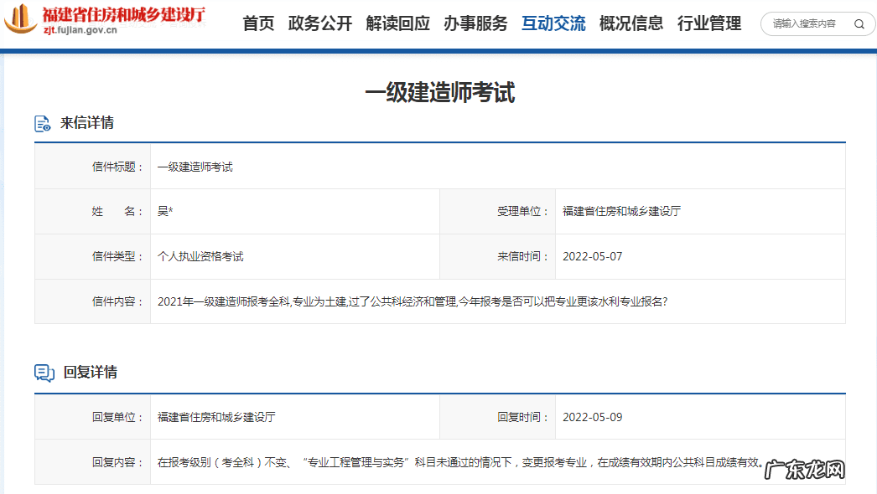This screenshot has height=494, width=877.
Task: Click the 请输入搜索内容 search box
Action: click(805, 24)
